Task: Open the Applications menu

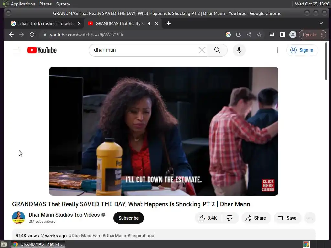Action: point(23,4)
